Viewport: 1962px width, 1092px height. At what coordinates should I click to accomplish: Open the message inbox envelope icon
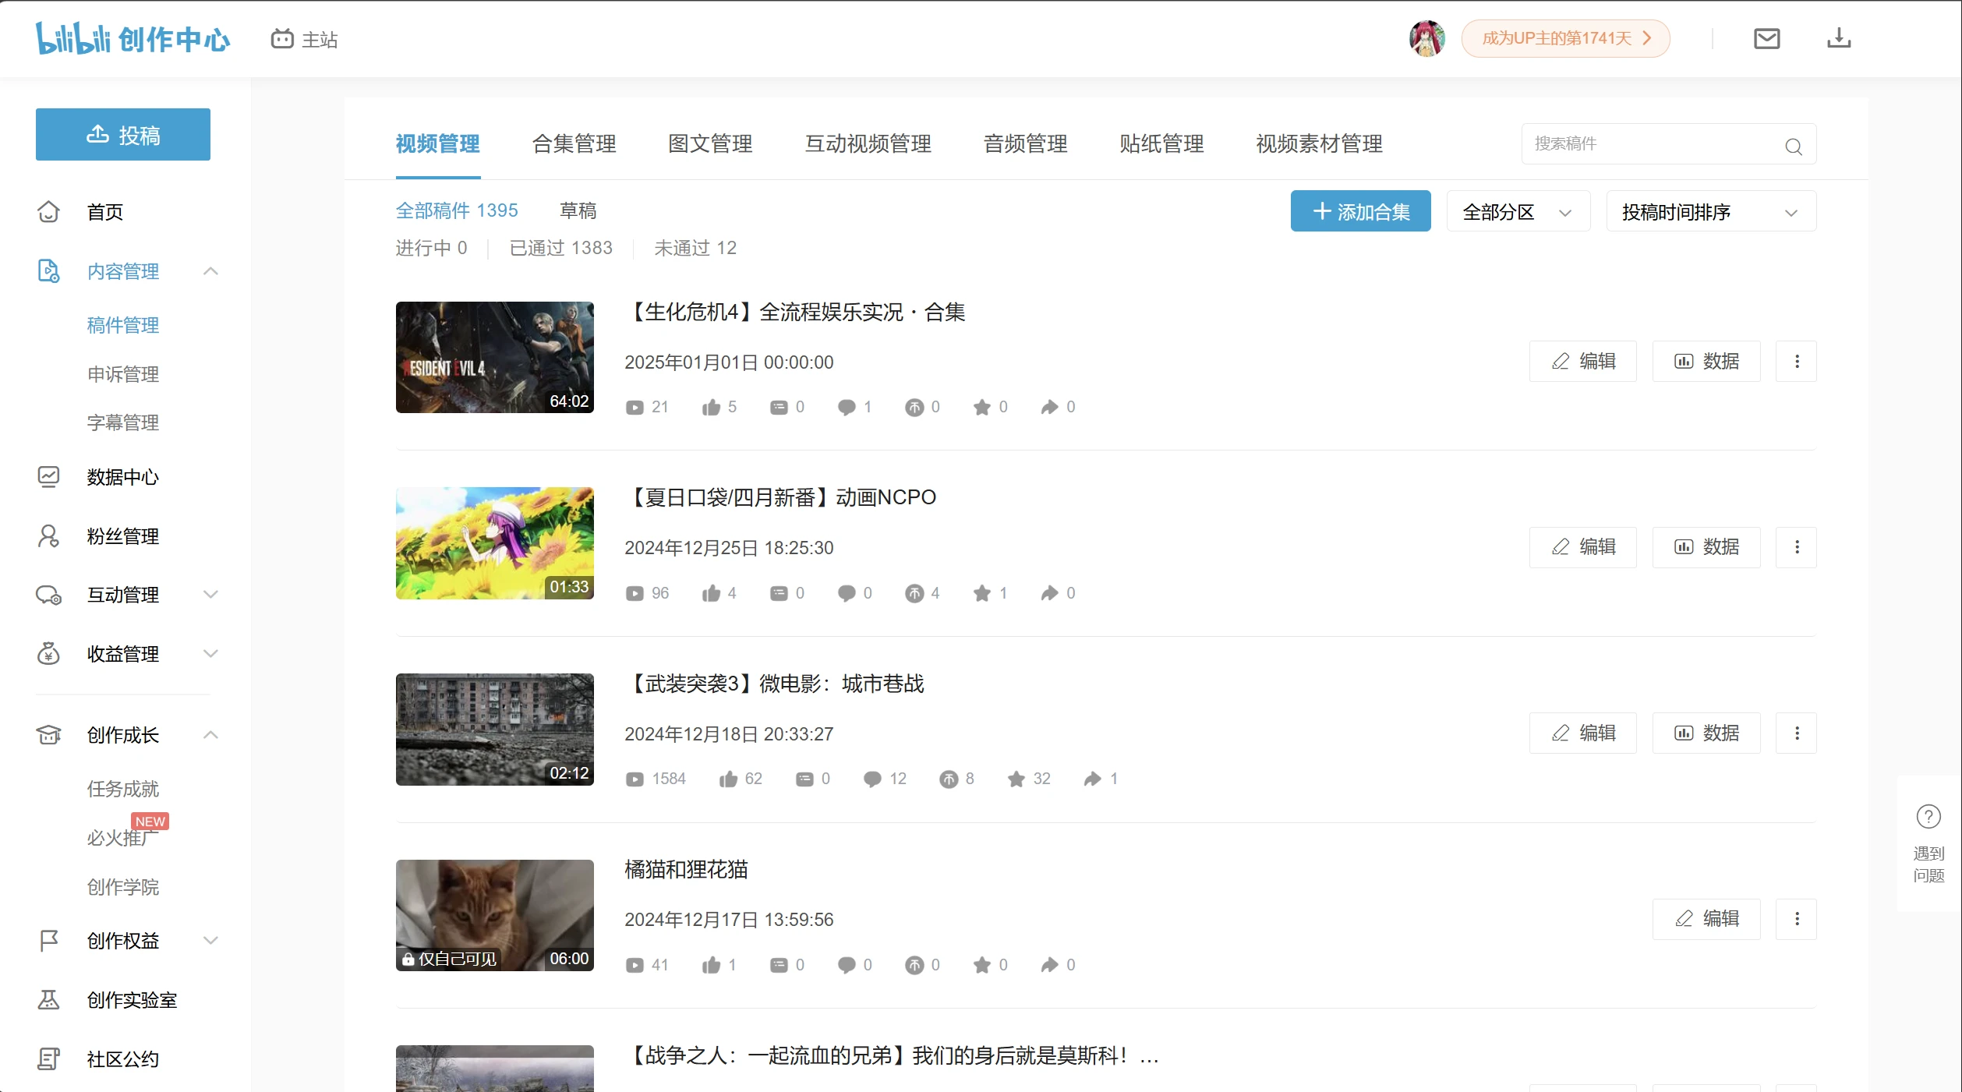tap(1767, 37)
